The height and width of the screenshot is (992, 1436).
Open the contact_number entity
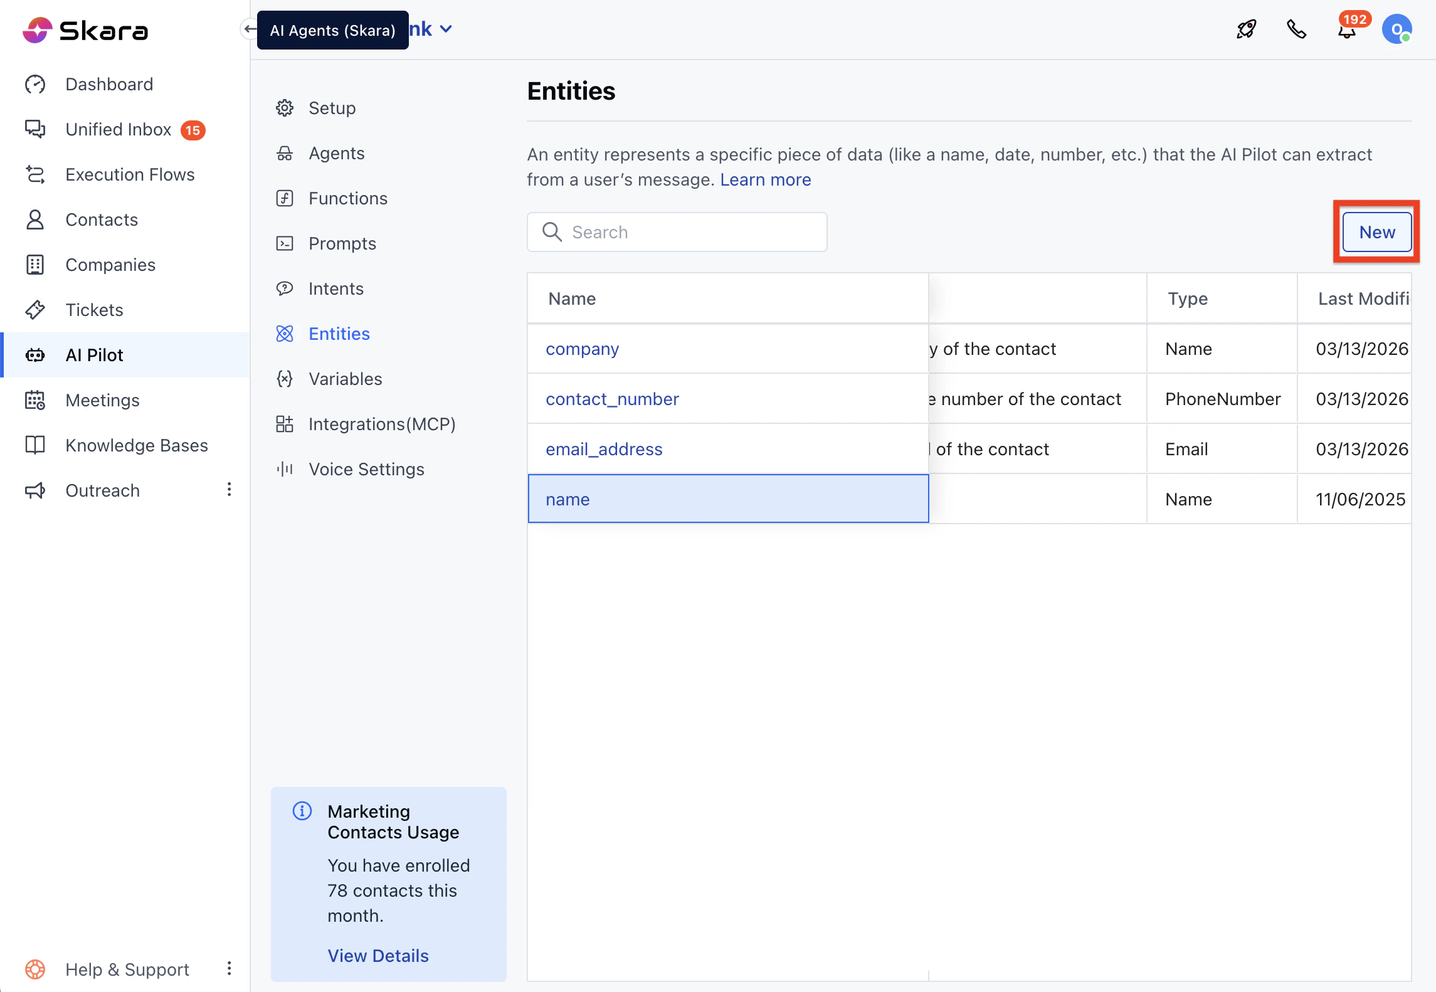pos(612,399)
